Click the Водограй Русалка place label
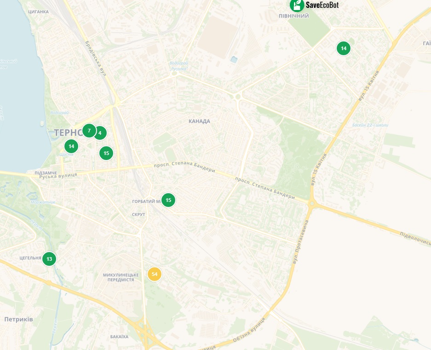Image resolution: width=431 pixels, height=350 pixels. click(x=178, y=66)
